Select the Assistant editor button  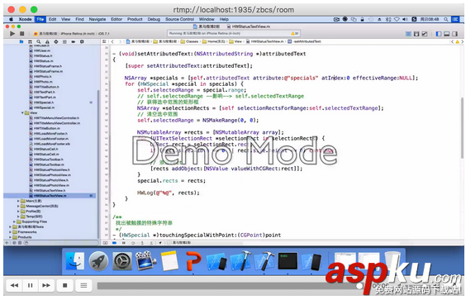(416, 34)
